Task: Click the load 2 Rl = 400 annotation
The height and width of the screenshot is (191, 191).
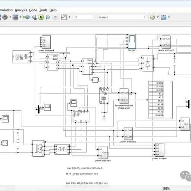Action: point(87,183)
